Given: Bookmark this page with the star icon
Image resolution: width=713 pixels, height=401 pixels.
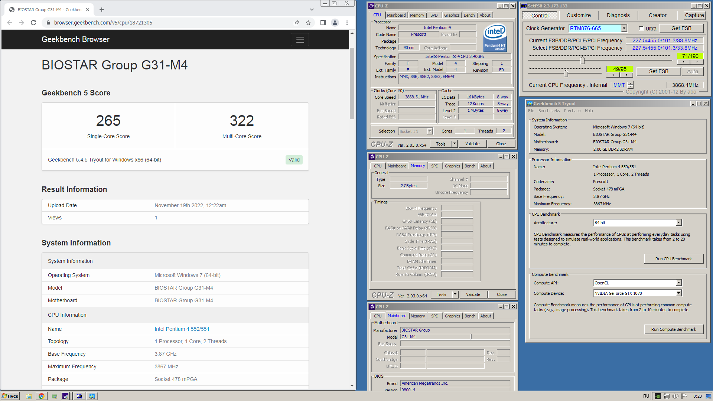Looking at the screenshot, I should pos(308,23).
